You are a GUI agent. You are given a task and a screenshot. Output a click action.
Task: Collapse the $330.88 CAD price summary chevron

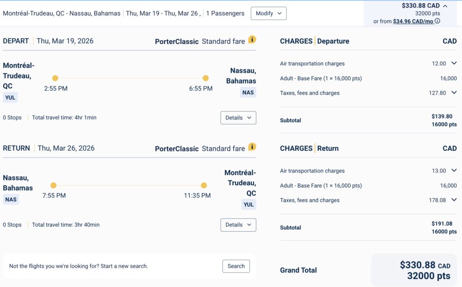click(445, 6)
